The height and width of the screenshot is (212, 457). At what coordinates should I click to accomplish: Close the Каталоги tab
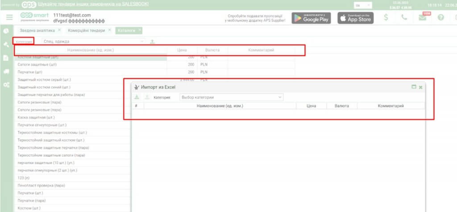[x=140, y=30]
